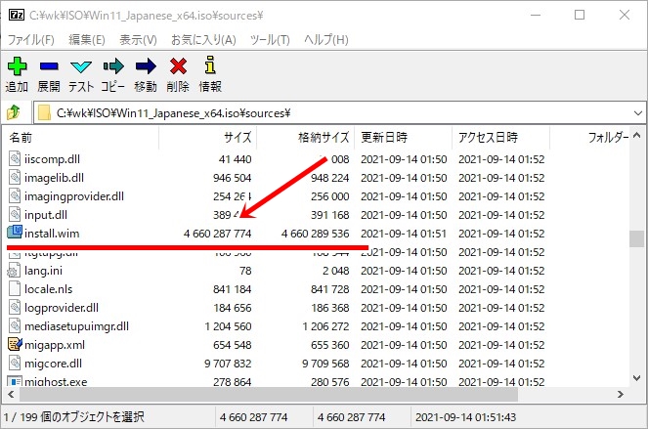Go up one folder level icon

pyautogui.click(x=14, y=112)
